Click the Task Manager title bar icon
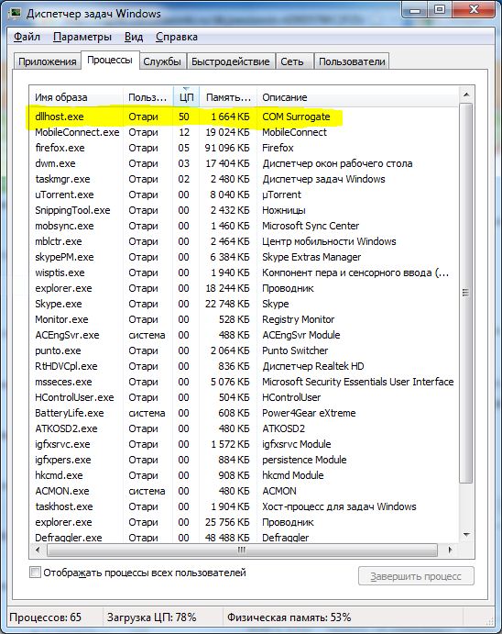This screenshot has height=634, width=502. [x=16, y=13]
